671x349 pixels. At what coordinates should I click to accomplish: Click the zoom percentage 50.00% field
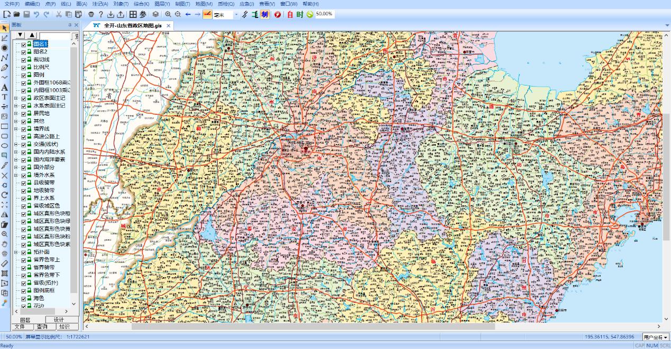tap(324, 14)
